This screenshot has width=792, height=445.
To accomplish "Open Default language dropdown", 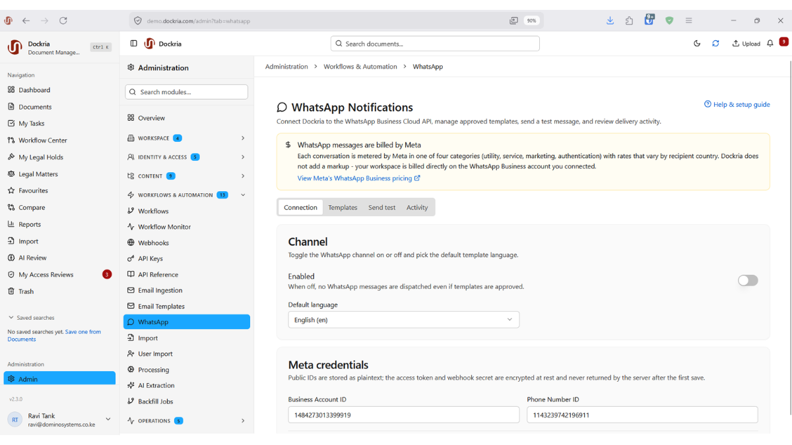I will click(404, 320).
